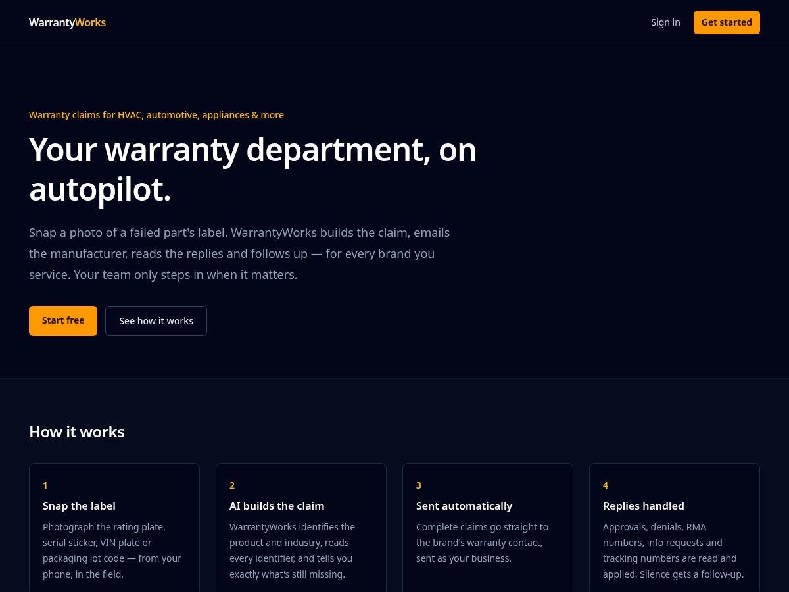Click the Get started button

tap(727, 22)
